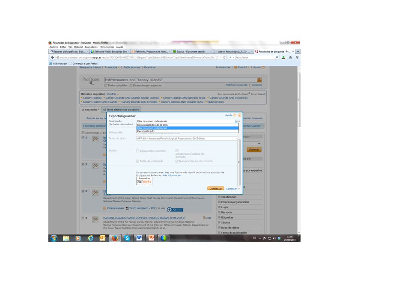Click the Cancelar link
The image size is (411, 308).
pos(231,189)
